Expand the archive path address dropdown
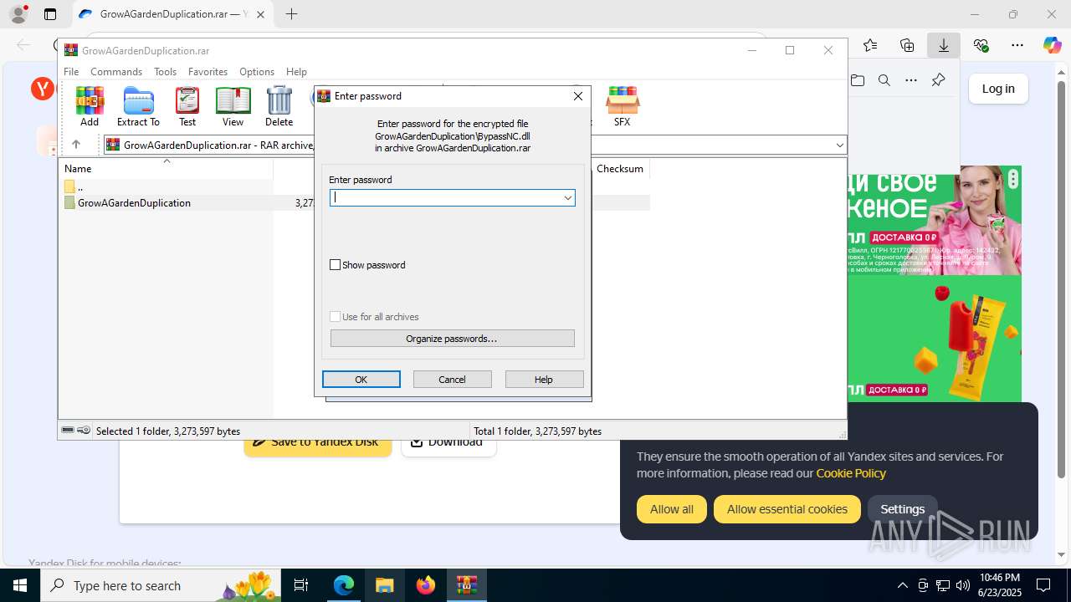 point(839,145)
